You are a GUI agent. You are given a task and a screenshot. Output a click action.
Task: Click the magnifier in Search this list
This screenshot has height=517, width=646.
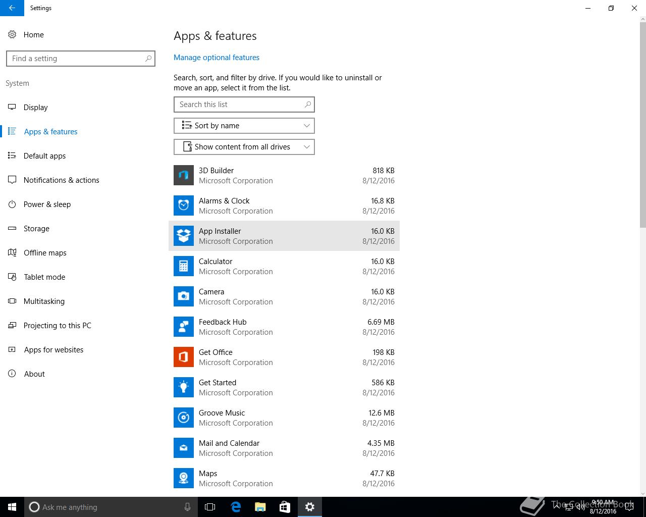pos(308,105)
